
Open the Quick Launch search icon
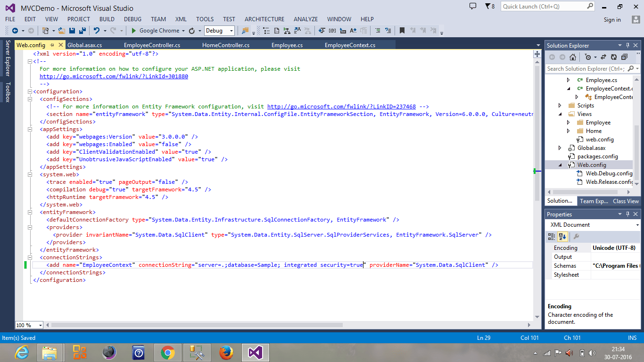click(x=590, y=6)
